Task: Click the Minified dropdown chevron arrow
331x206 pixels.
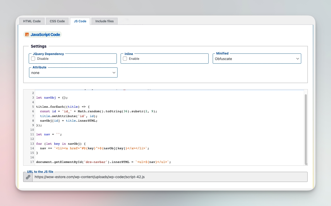Action: click(298, 59)
